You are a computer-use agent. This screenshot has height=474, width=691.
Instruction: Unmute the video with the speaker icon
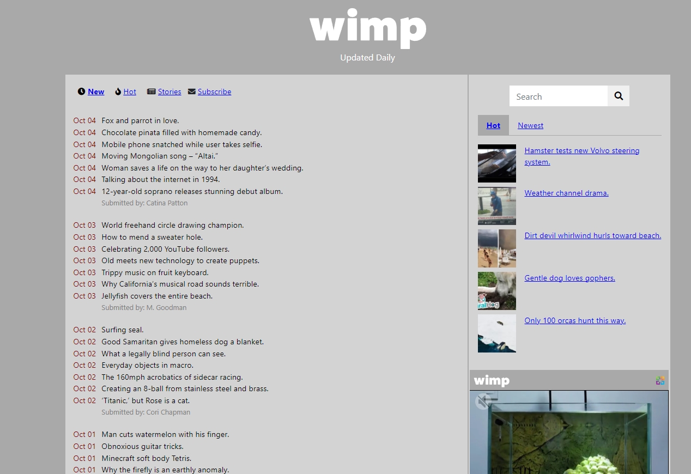click(x=483, y=402)
